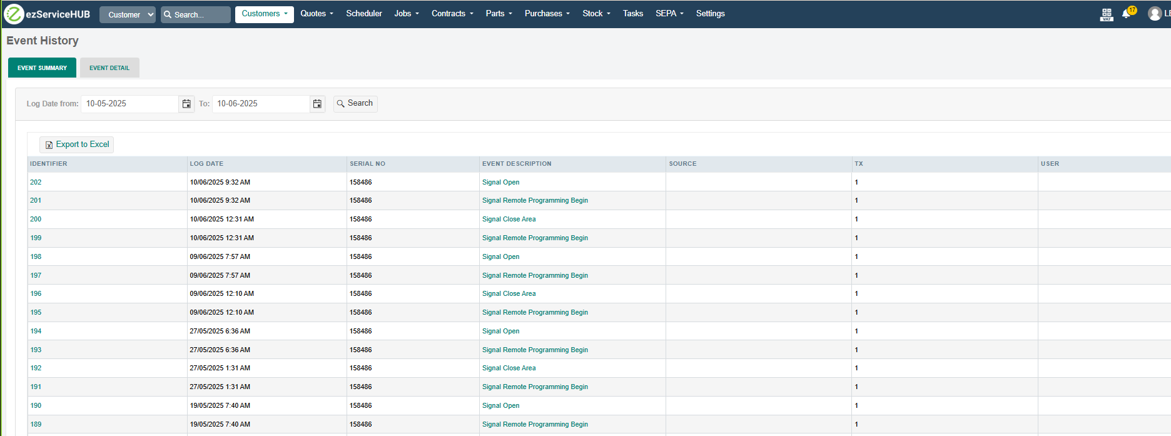
Task: Click the user profile avatar icon
Action: click(x=1155, y=14)
